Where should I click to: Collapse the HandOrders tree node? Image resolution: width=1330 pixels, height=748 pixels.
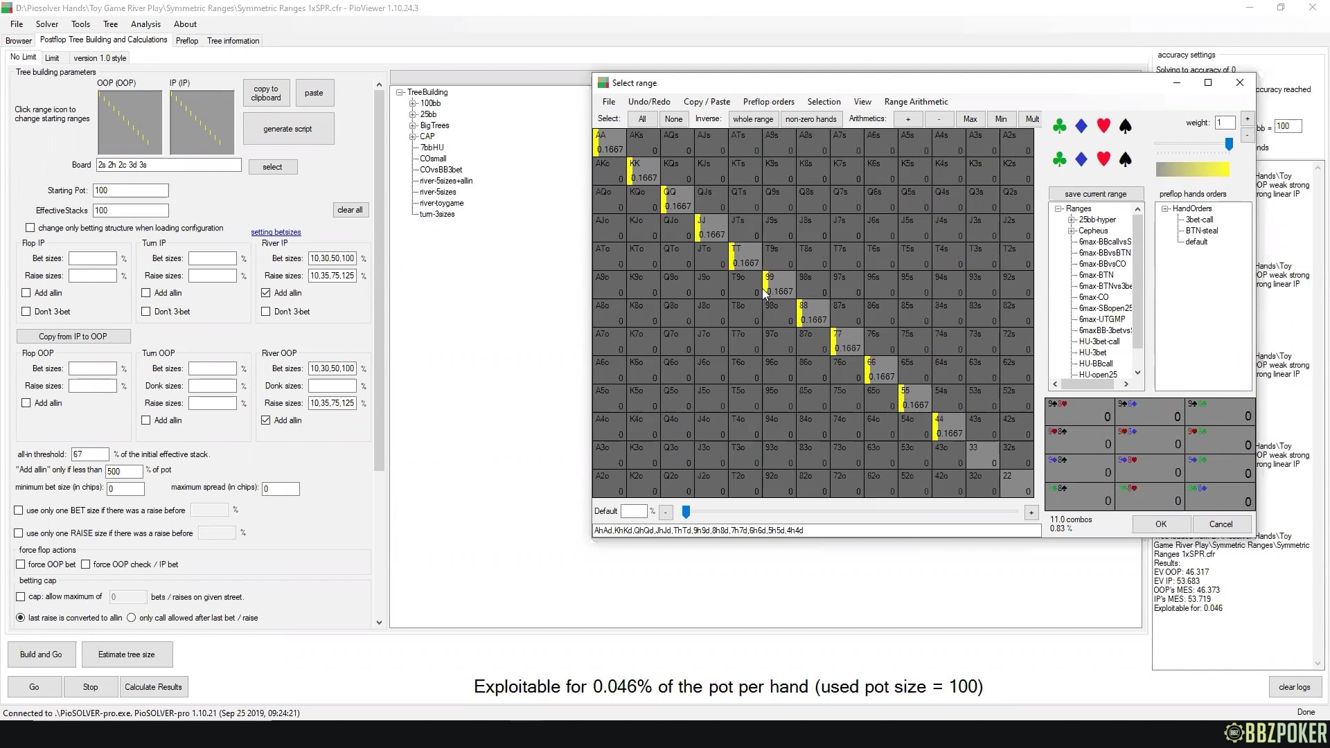coord(1165,208)
